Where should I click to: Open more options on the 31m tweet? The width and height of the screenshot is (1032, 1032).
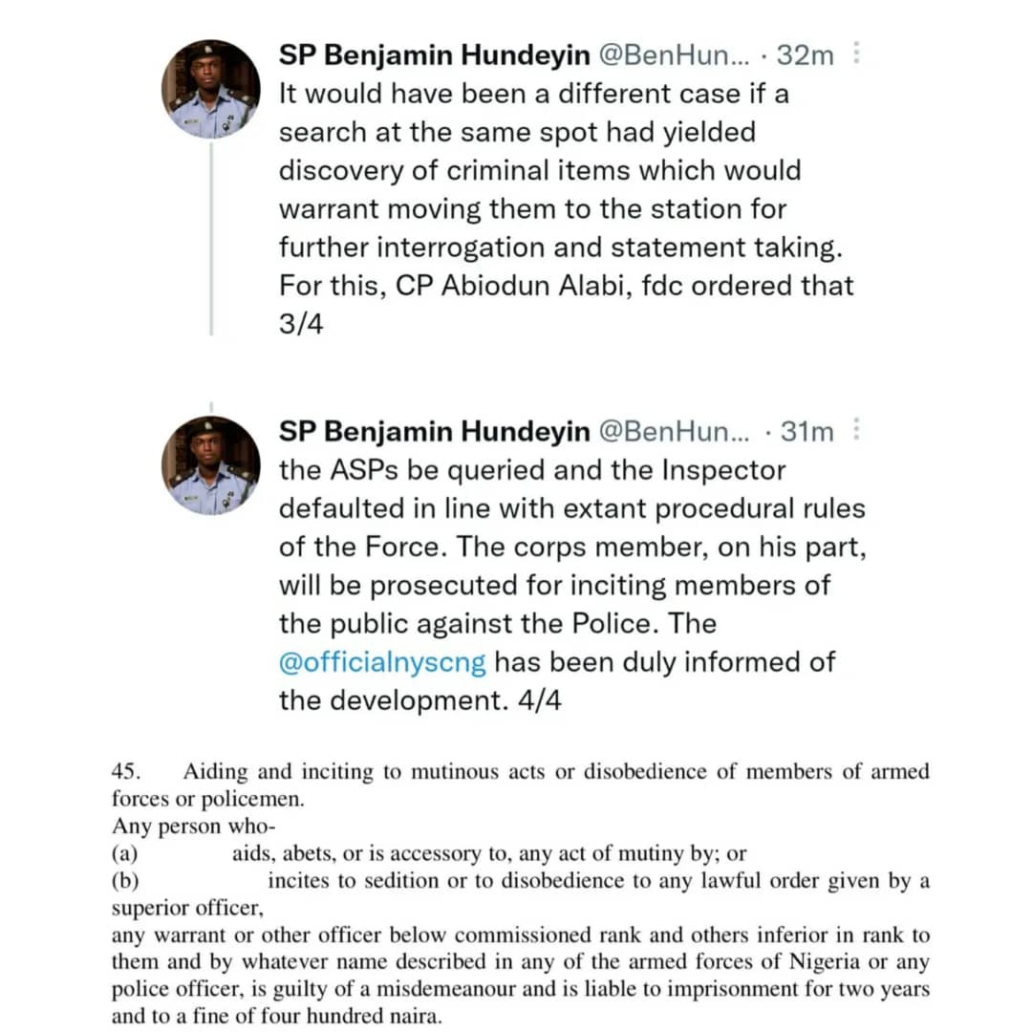click(x=856, y=429)
